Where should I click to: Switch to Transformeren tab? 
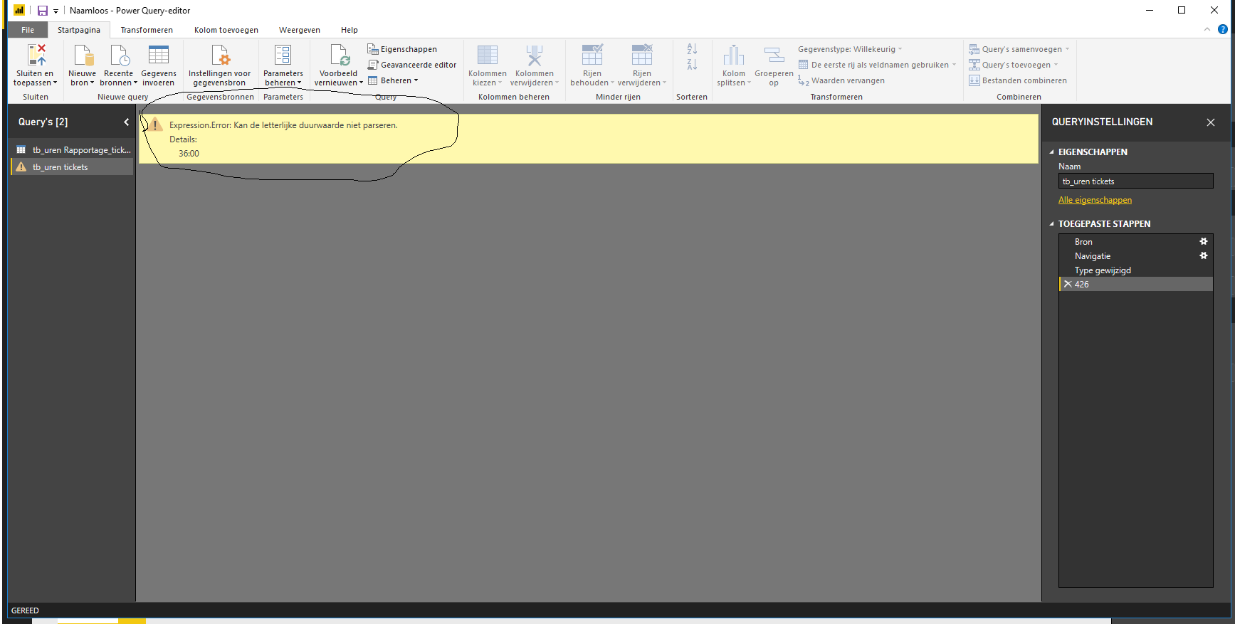coord(147,30)
